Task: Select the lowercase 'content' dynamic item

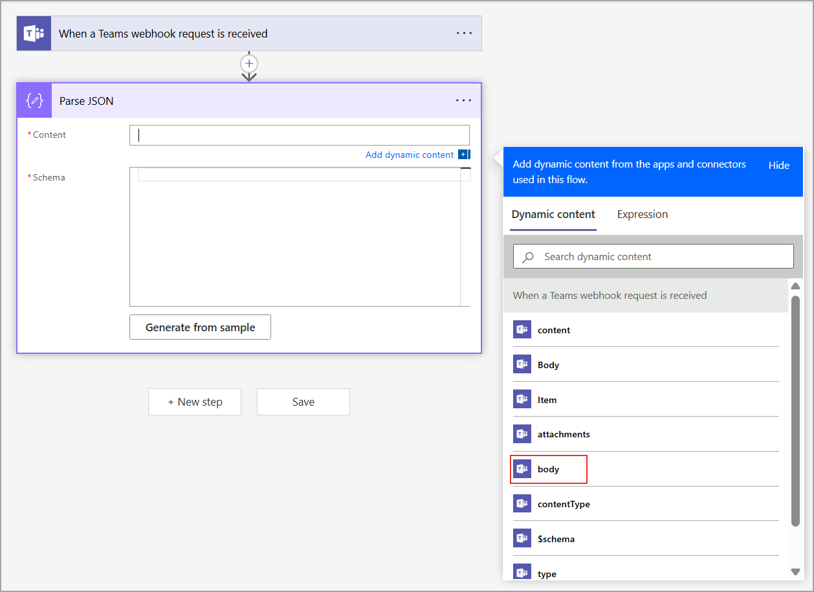Action: 554,330
